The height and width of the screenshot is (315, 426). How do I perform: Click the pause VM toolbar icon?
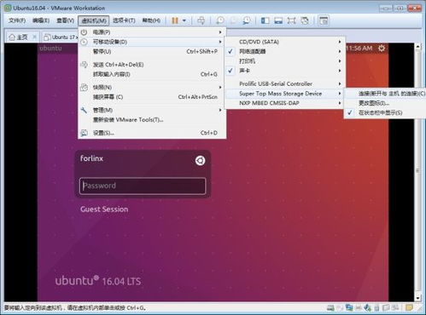[175, 20]
